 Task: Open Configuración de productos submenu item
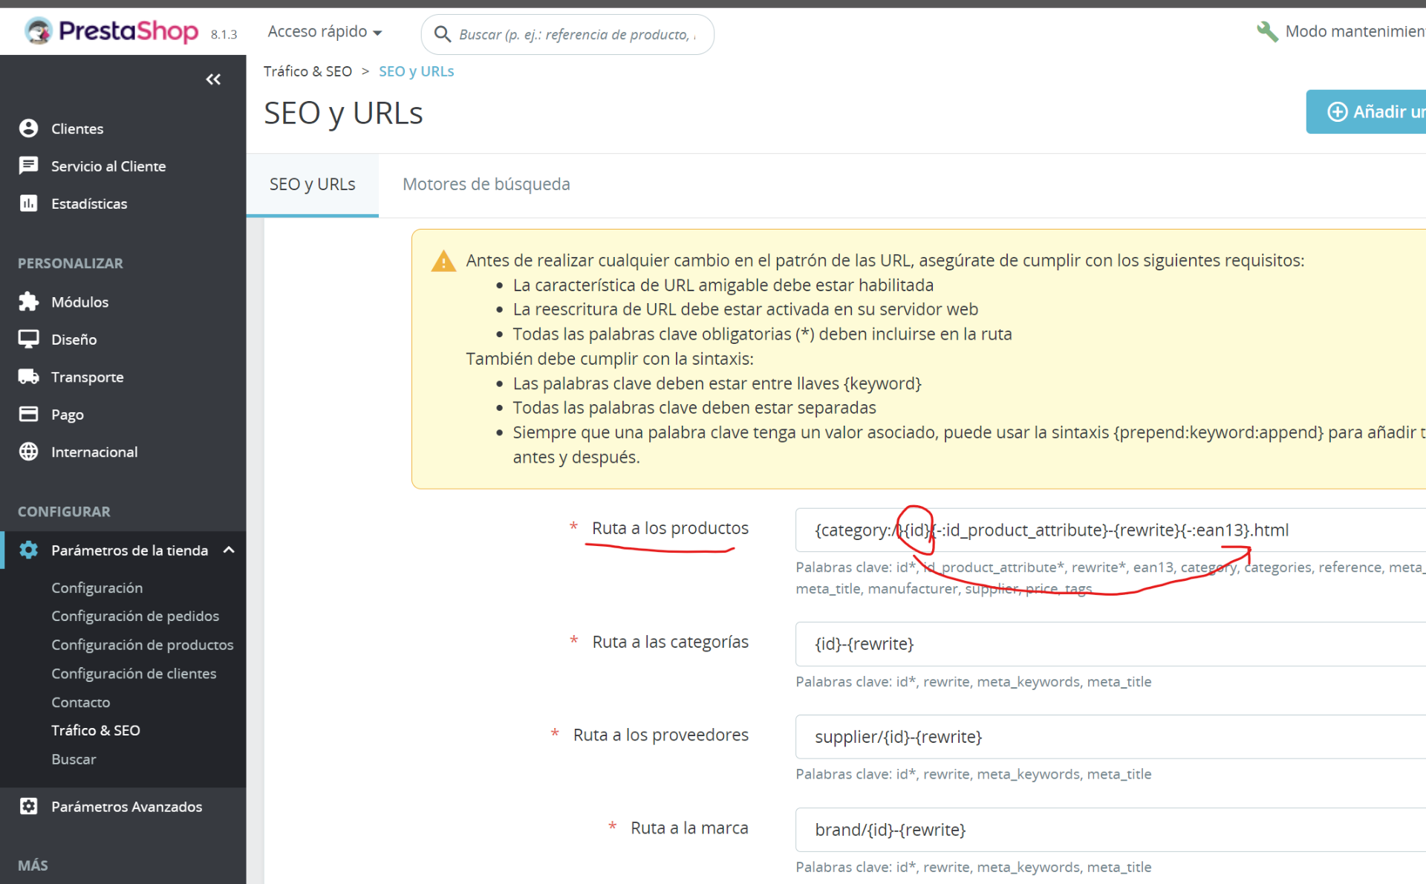tap(142, 645)
